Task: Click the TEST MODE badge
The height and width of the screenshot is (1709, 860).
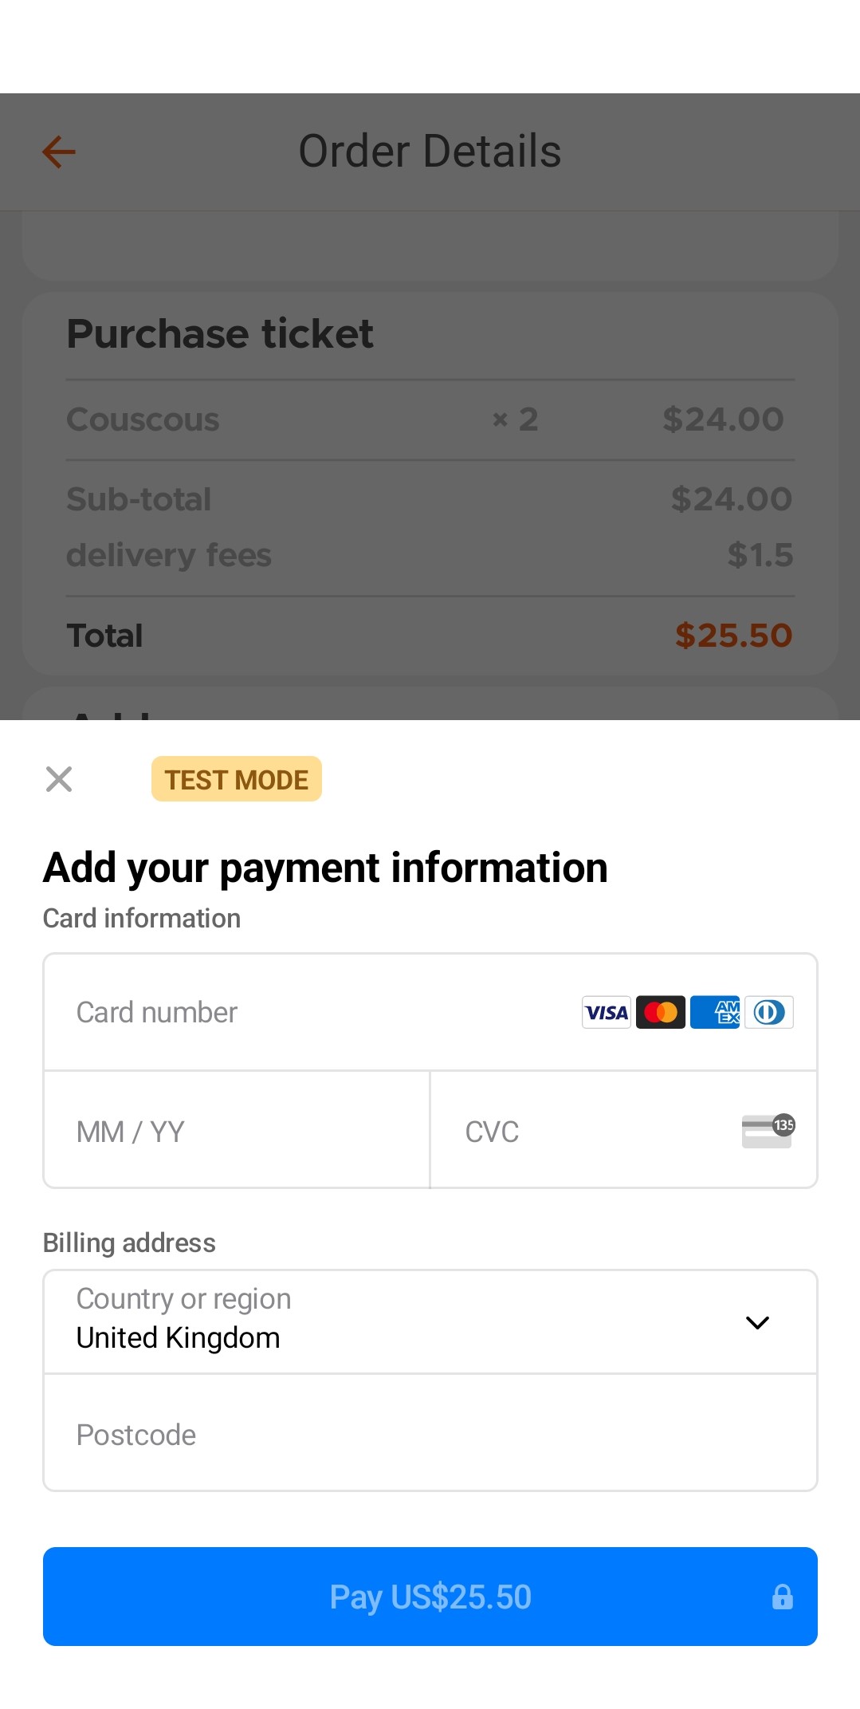Action: click(236, 779)
